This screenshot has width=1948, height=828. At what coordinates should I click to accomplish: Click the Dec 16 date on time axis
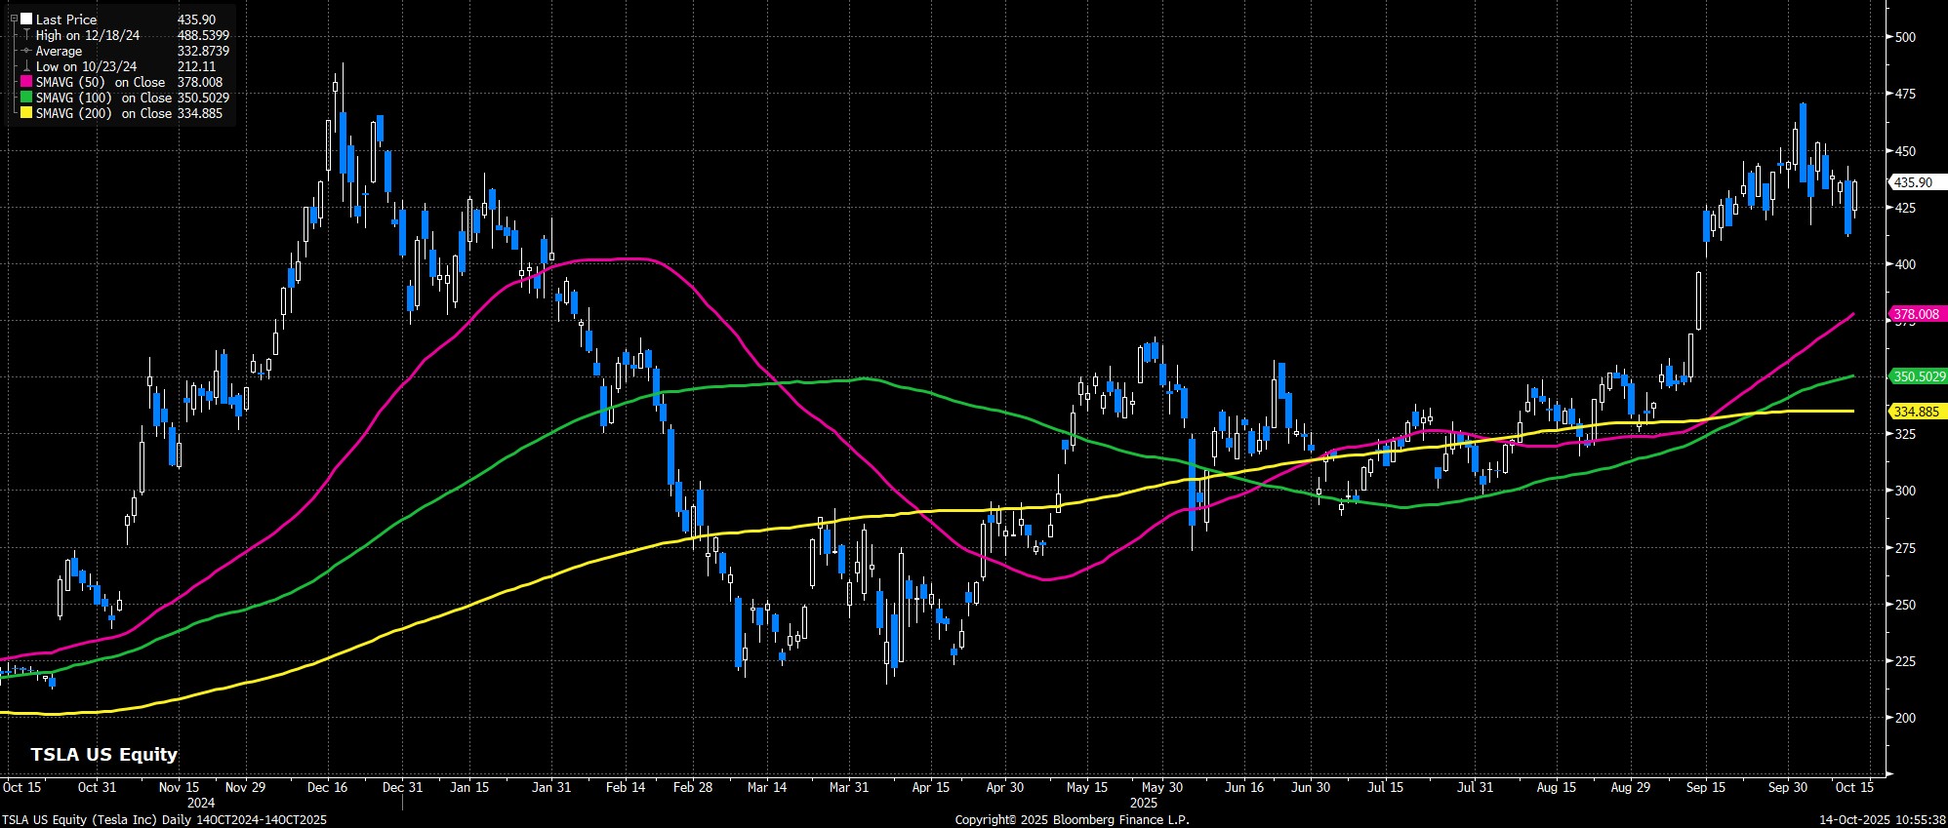(327, 787)
